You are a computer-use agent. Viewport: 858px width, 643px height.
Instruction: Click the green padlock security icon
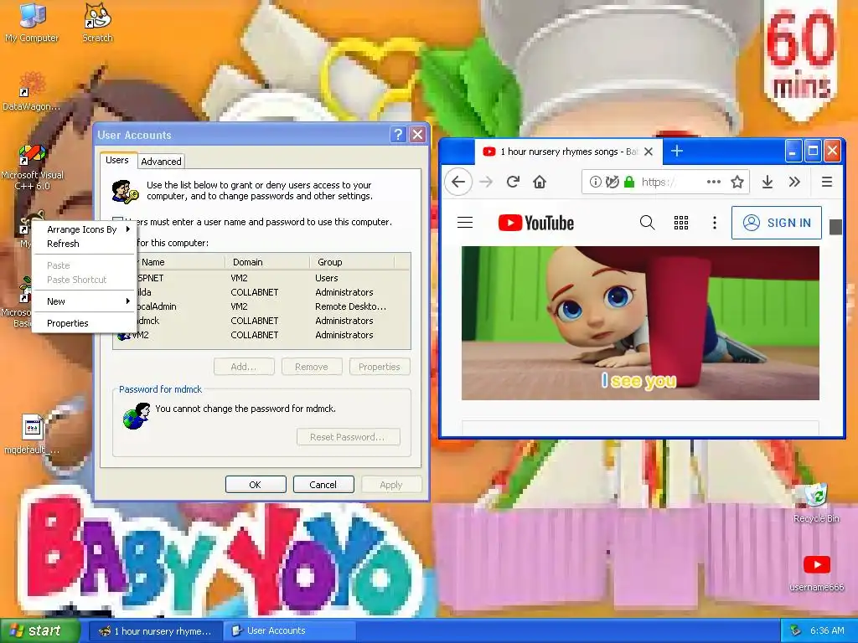629,182
